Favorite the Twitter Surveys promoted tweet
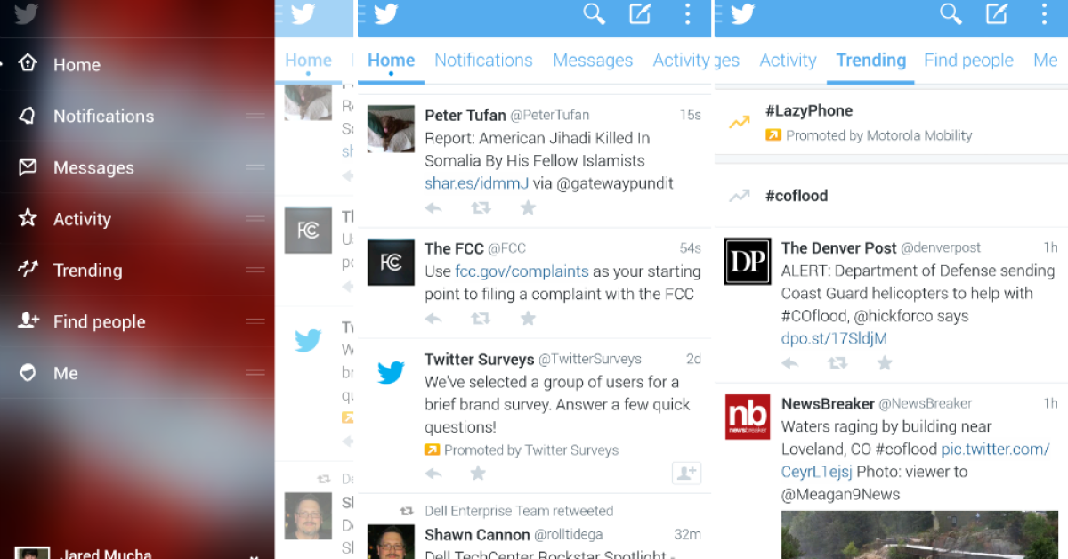The image size is (1068, 559). 478,474
